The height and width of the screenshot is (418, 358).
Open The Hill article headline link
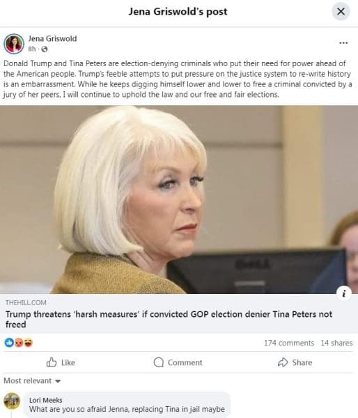click(x=169, y=319)
